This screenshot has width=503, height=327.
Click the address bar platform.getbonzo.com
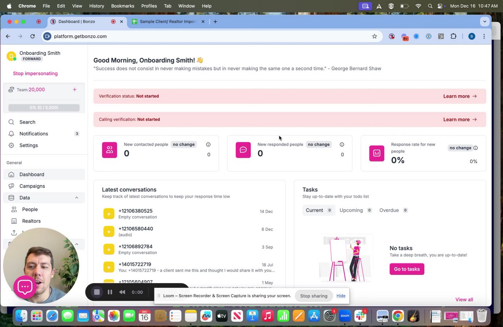[212, 36]
